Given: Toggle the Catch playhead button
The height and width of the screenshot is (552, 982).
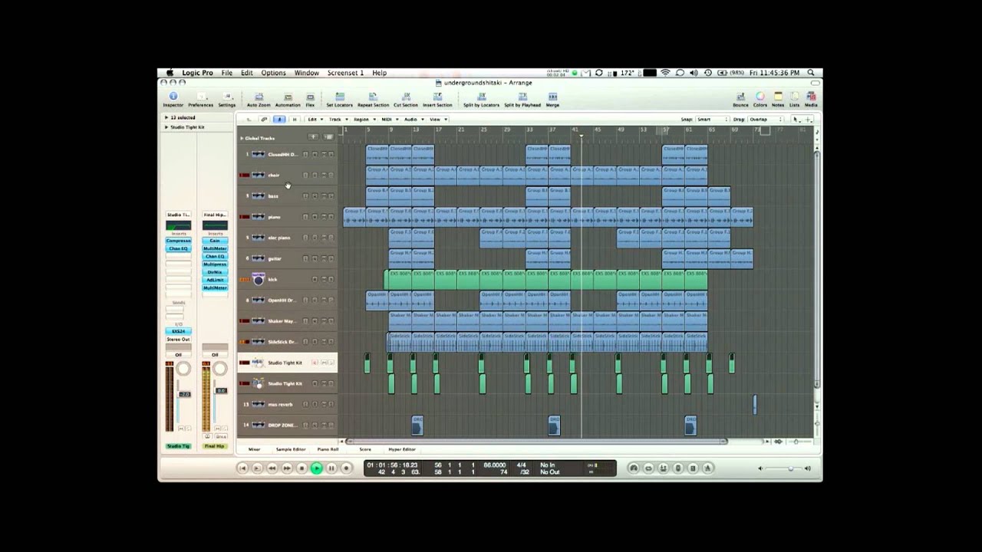Looking at the screenshot, I should pyautogui.click(x=279, y=120).
